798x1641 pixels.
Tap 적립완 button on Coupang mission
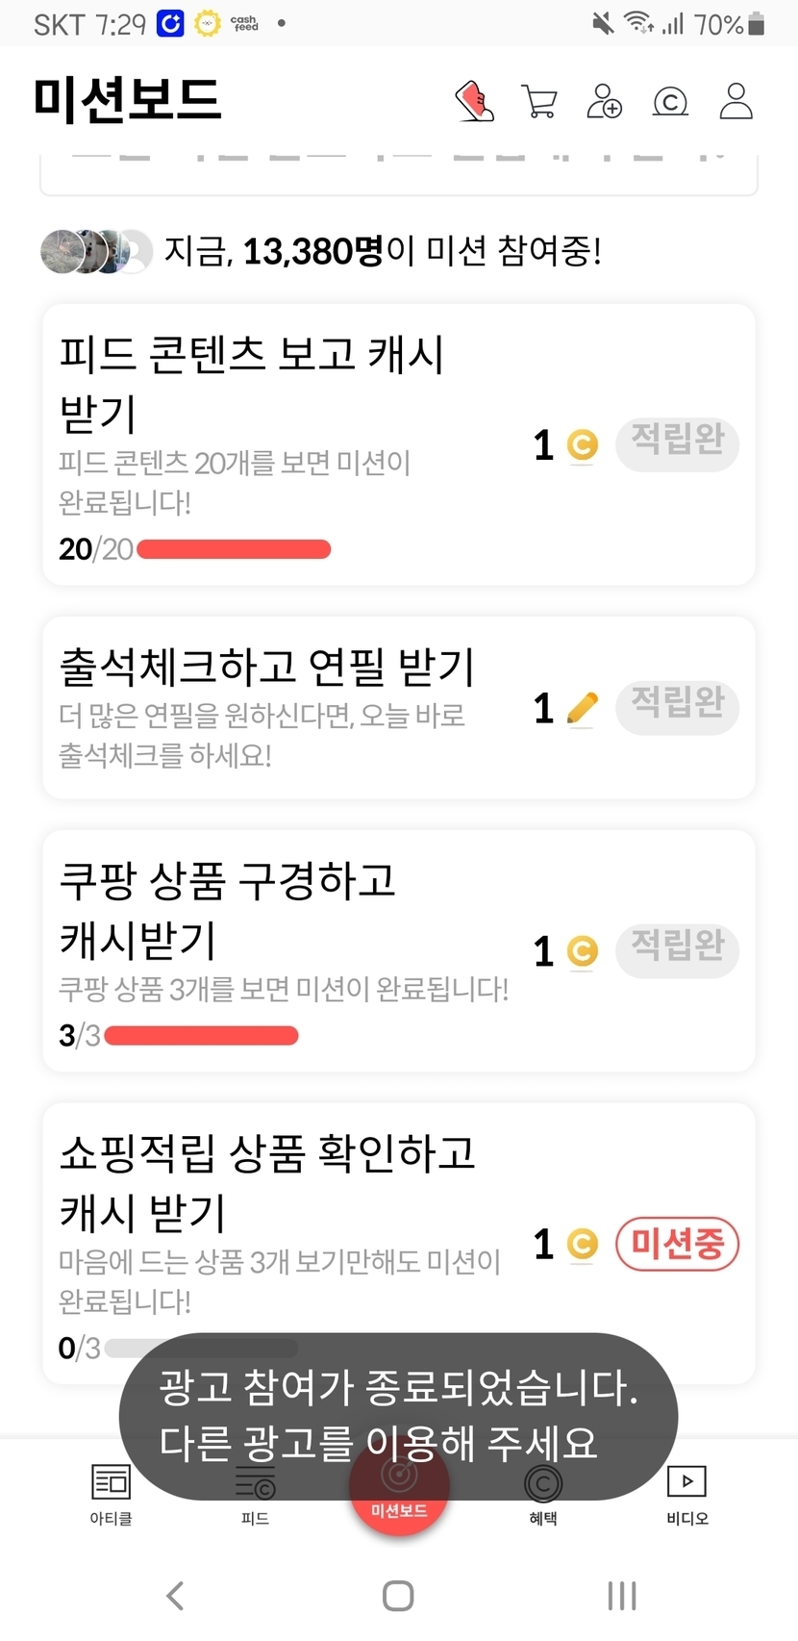(677, 950)
